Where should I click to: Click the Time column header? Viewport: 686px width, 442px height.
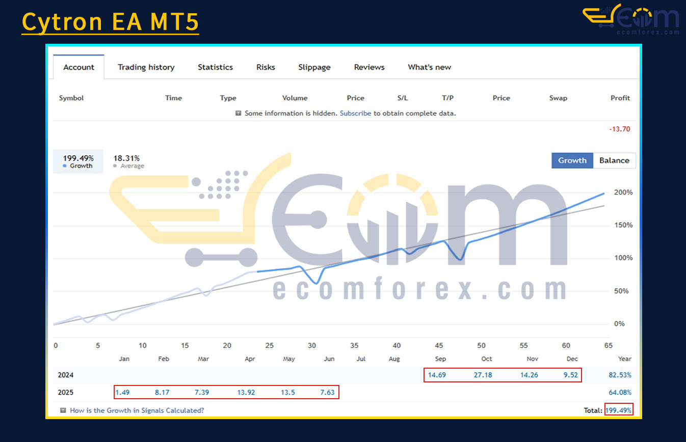173,98
